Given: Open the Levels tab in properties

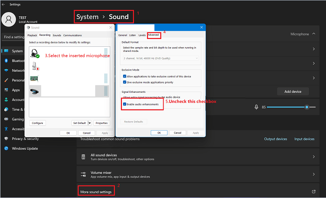Looking at the screenshot, I should click(x=142, y=35).
